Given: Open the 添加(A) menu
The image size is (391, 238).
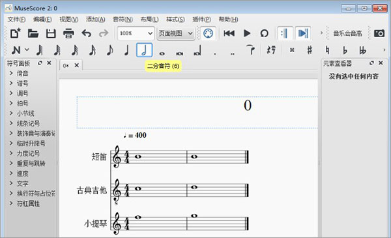Looking at the screenshot, I should pyautogui.click(x=96, y=19).
